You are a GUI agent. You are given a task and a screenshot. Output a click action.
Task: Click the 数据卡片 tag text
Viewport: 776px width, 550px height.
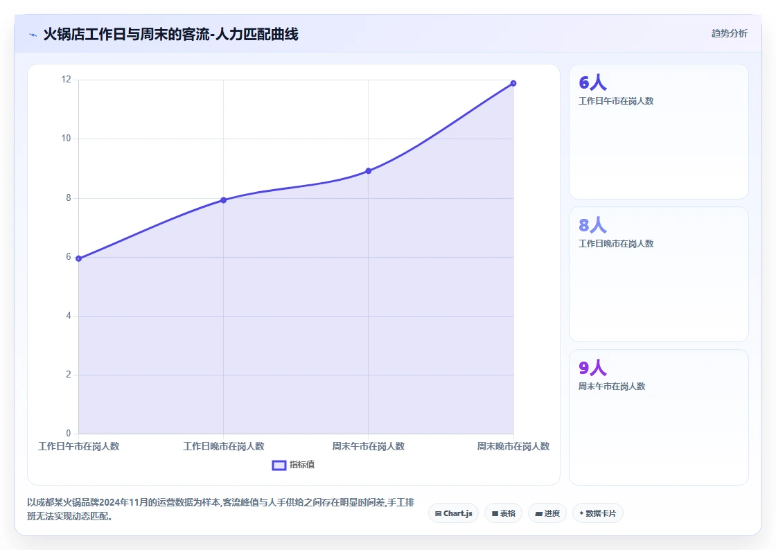pos(601,513)
